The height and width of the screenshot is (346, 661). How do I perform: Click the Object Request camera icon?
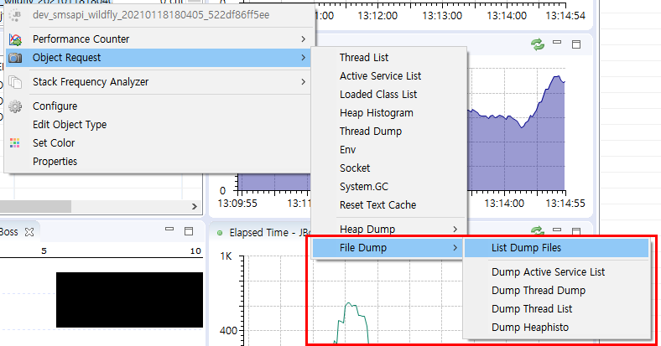click(15, 58)
